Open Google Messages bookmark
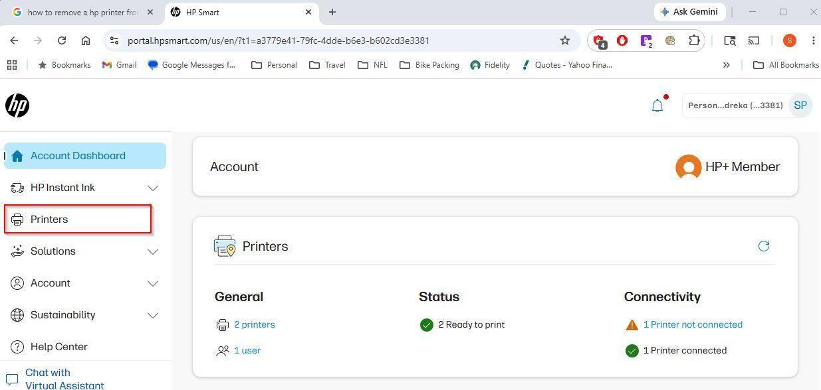Viewport: 821px width, 390px height. pos(192,65)
